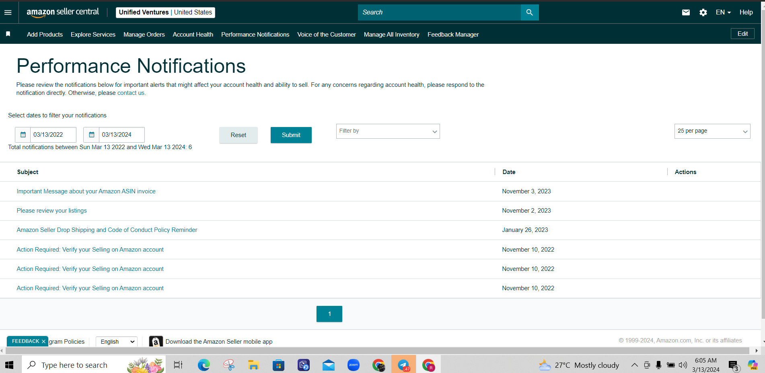Click the Amazon Seller mobile app icon
Viewport: 765px width, 373px height.
pyautogui.click(x=156, y=342)
